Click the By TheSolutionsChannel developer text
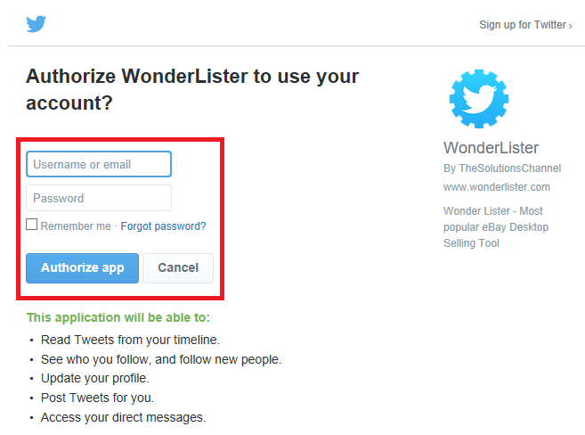Image resolution: width=585 pixels, height=435 pixels. click(x=502, y=168)
